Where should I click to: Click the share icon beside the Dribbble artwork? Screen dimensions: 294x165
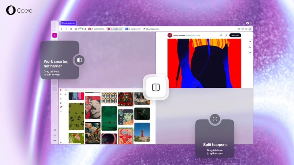[250, 47]
